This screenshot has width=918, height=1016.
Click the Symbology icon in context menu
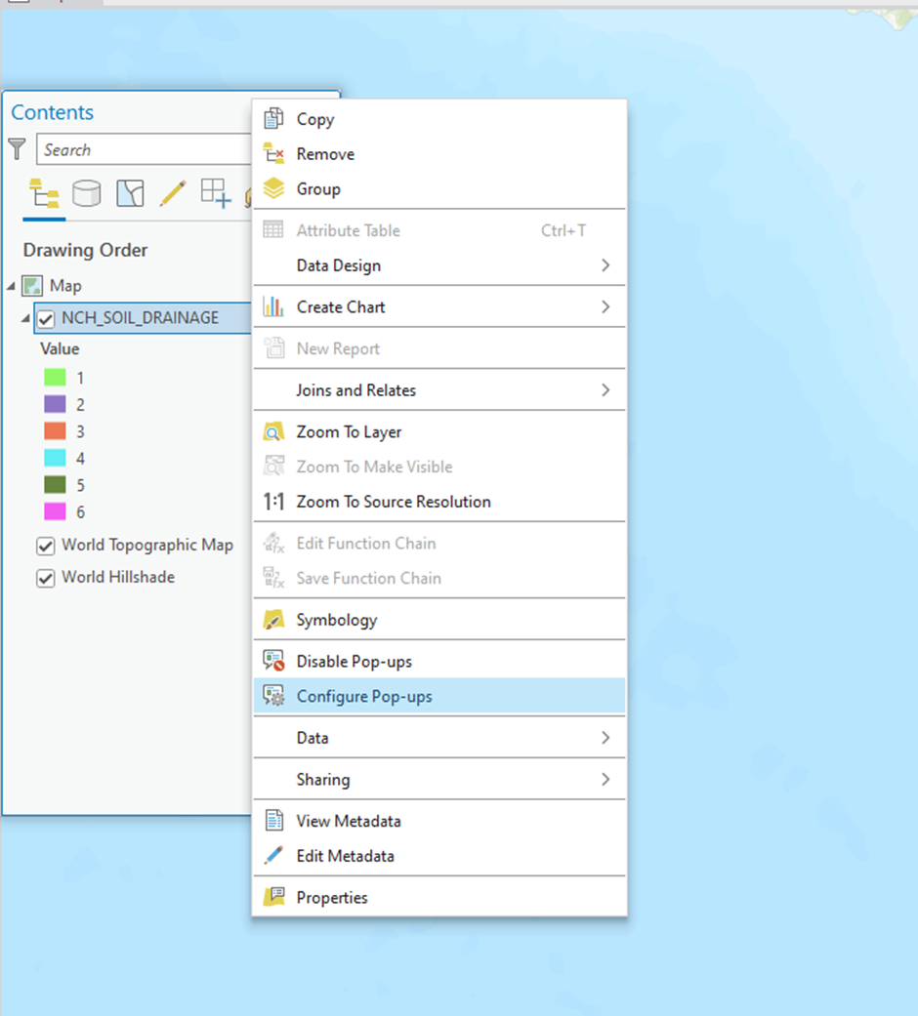[271, 620]
